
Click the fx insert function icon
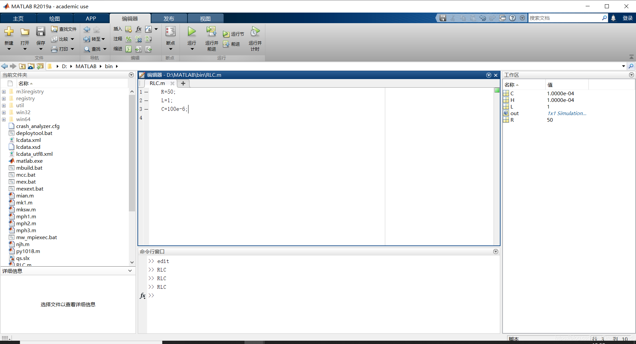pyautogui.click(x=138, y=29)
